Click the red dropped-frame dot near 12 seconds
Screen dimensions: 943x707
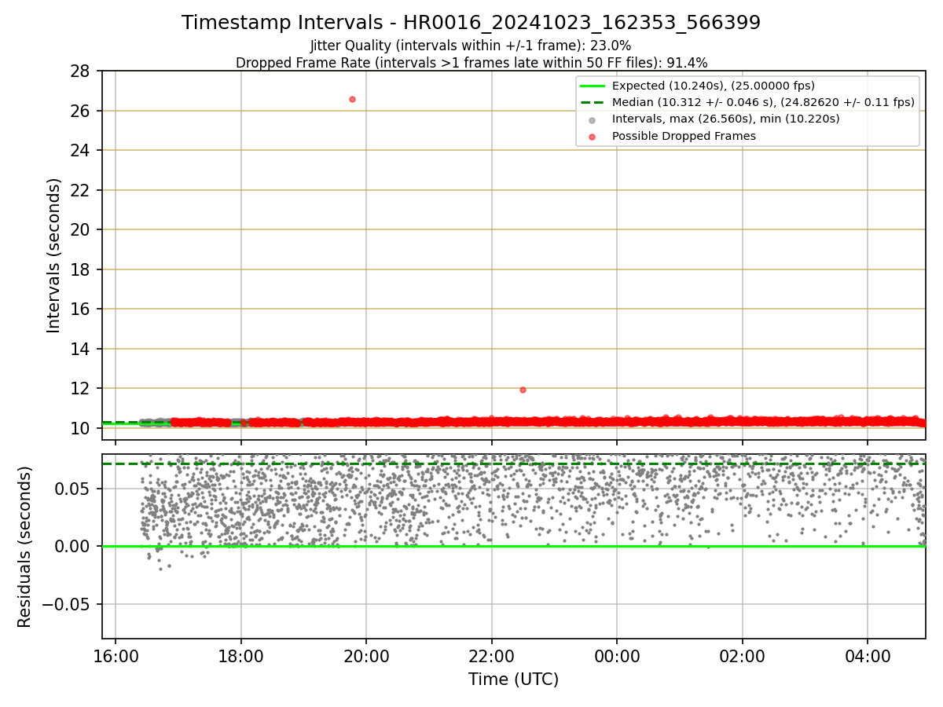pyautogui.click(x=523, y=390)
